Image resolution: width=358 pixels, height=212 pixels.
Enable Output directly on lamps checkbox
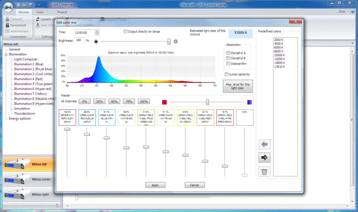click(126, 32)
